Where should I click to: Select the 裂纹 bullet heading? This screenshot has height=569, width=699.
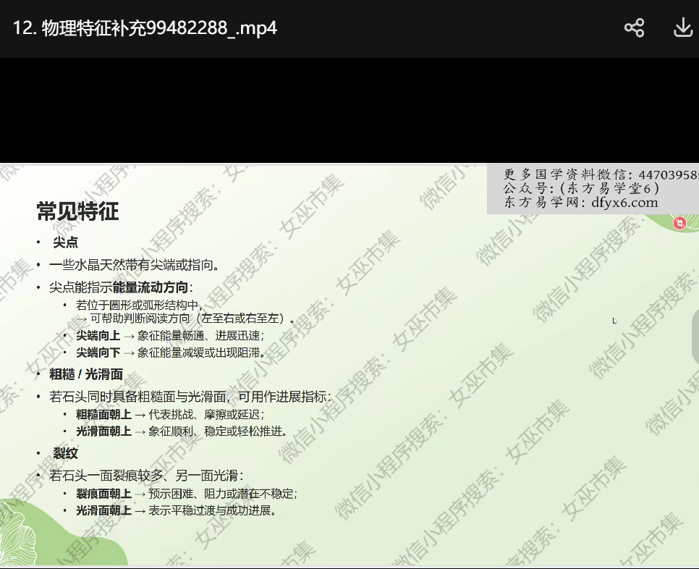[65, 453]
